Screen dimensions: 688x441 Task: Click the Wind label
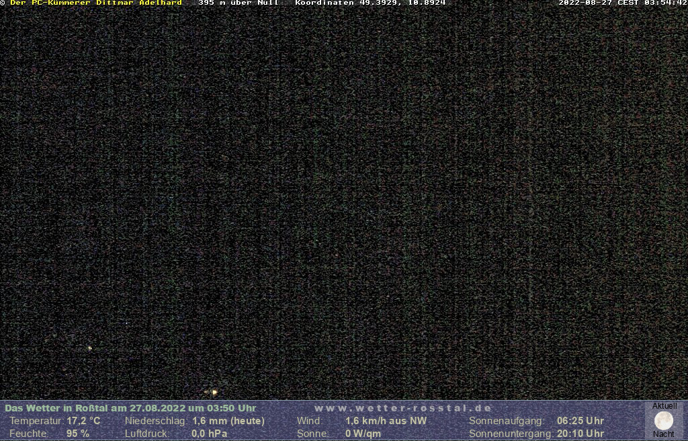point(310,421)
